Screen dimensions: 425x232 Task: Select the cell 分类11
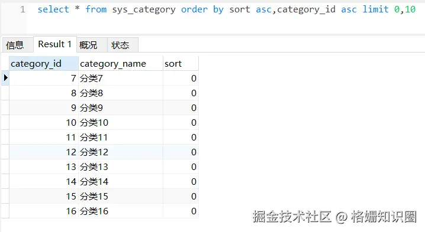(x=121, y=138)
